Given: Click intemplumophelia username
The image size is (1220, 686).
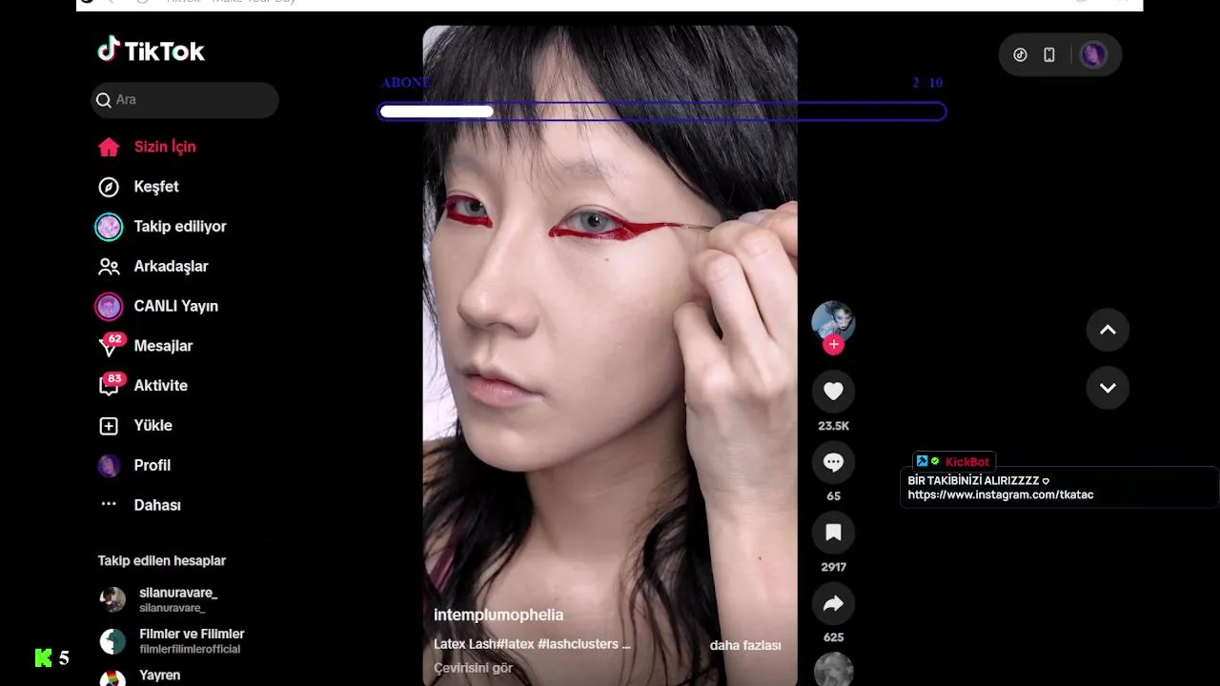Looking at the screenshot, I should click(498, 615).
